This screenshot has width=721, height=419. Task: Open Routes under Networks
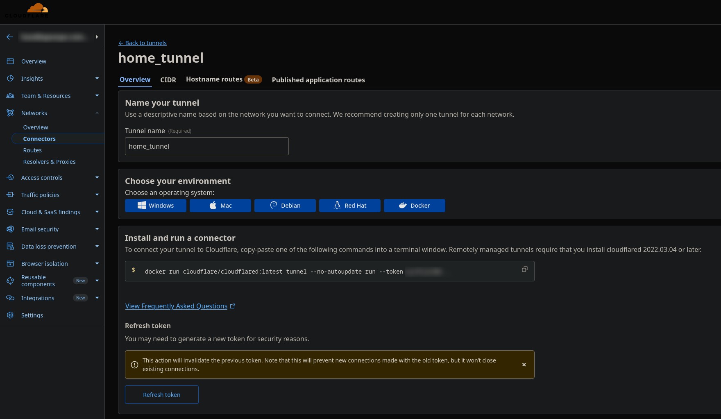pos(32,150)
